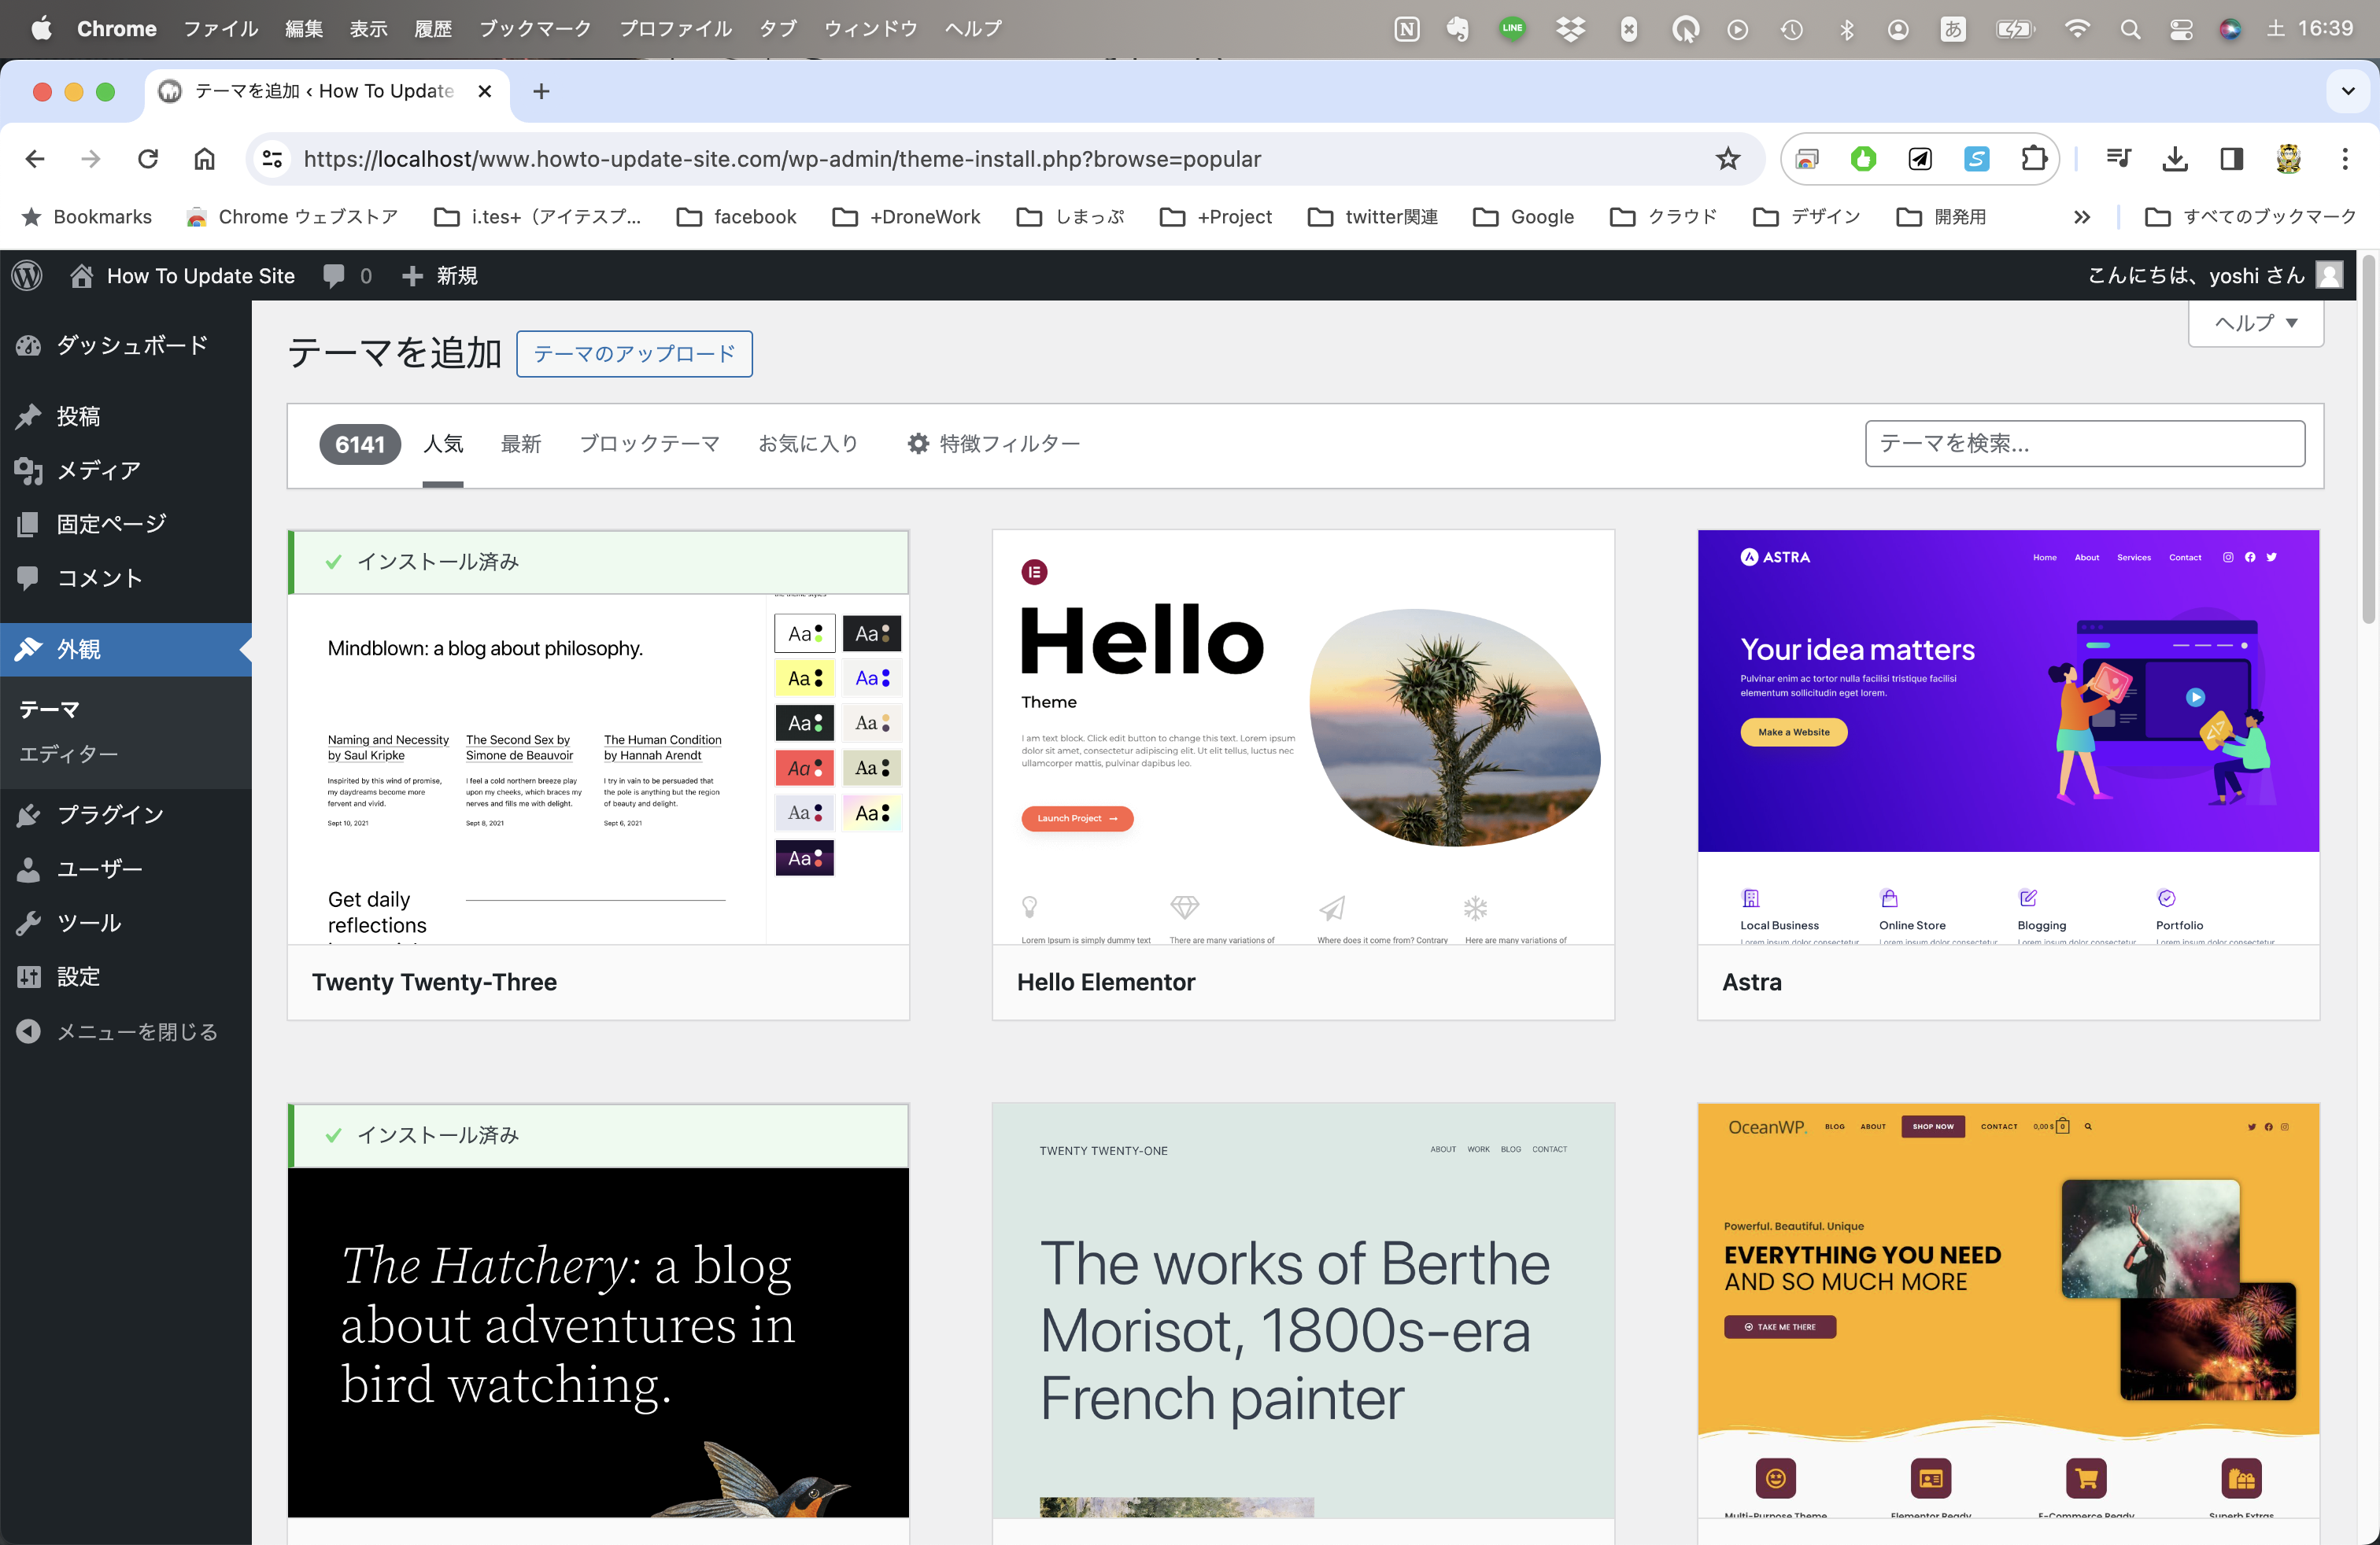
Task: Visit How To Update Site home icon
Action: tap(82, 276)
